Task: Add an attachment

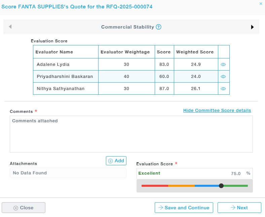Action: pos(116,161)
